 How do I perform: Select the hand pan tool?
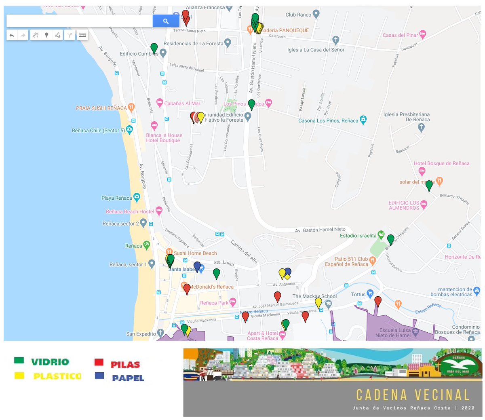coord(36,36)
